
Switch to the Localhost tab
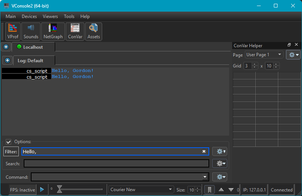33,47
